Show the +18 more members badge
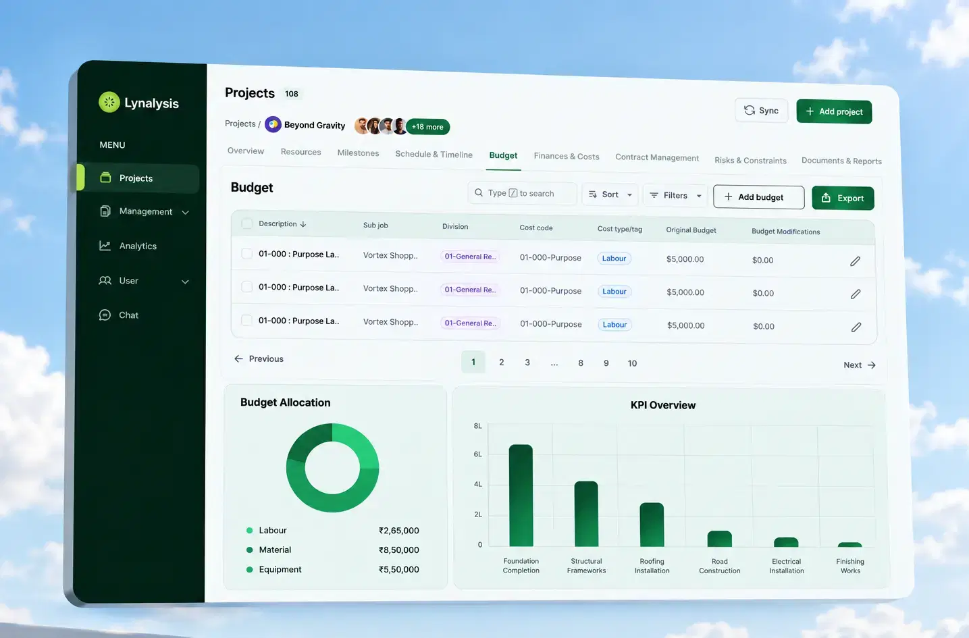Viewport: 969px width, 638px height. point(428,127)
